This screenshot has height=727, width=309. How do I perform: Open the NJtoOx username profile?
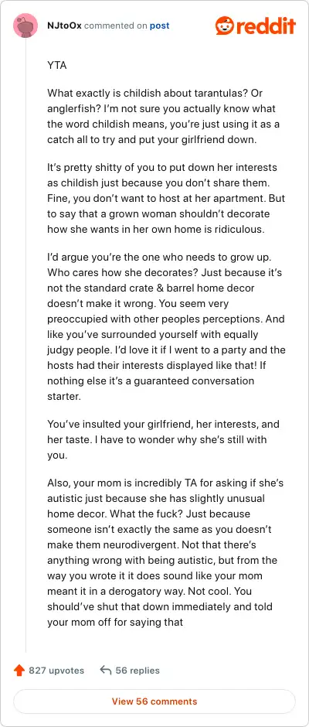click(64, 26)
